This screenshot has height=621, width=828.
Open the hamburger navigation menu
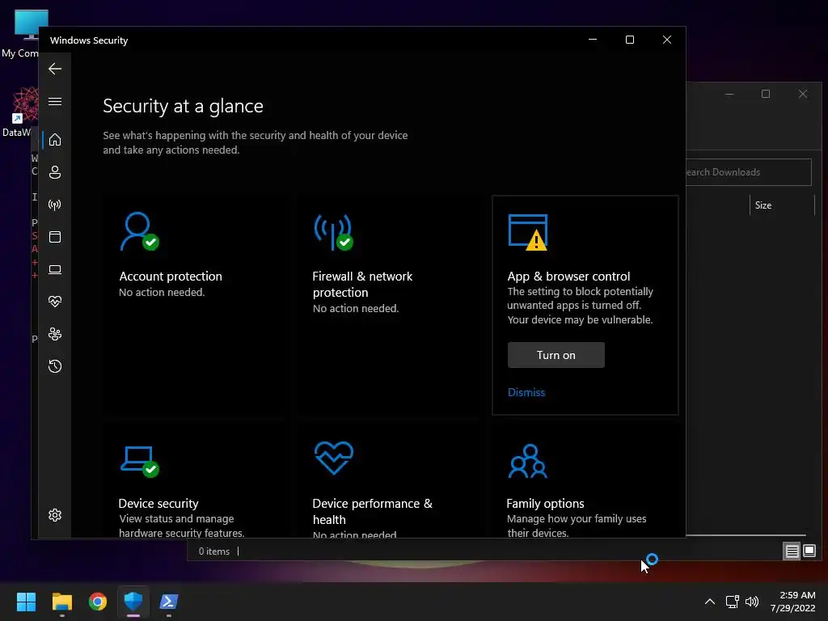55,101
